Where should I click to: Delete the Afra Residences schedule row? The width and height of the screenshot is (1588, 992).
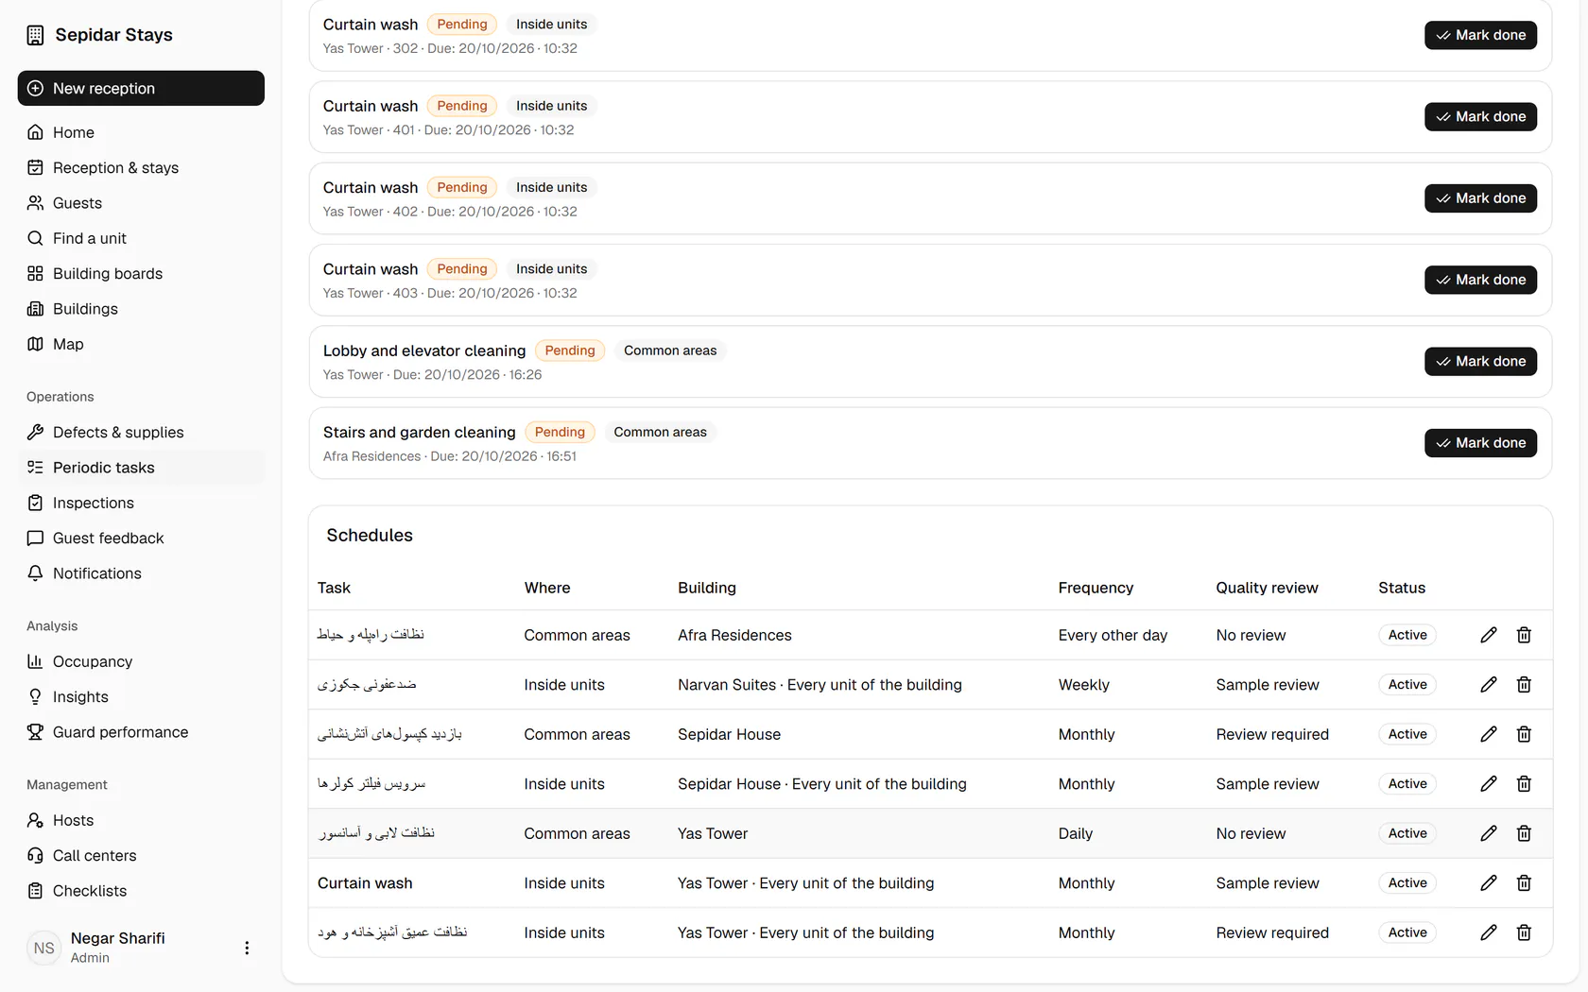pyautogui.click(x=1524, y=635)
